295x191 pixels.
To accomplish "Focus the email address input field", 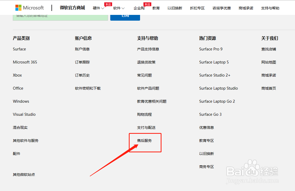I will (x=60, y=18).
